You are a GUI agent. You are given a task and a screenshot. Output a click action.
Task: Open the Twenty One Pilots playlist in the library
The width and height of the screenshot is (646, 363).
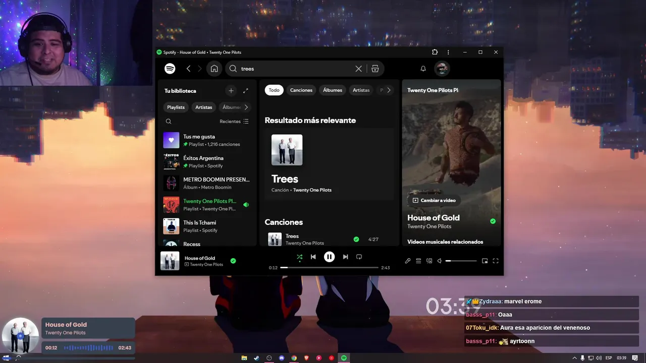click(x=206, y=205)
